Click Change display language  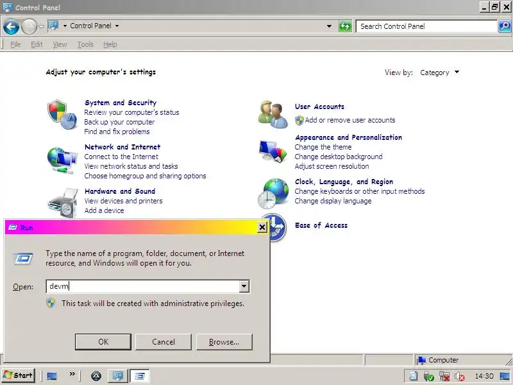tap(333, 201)
